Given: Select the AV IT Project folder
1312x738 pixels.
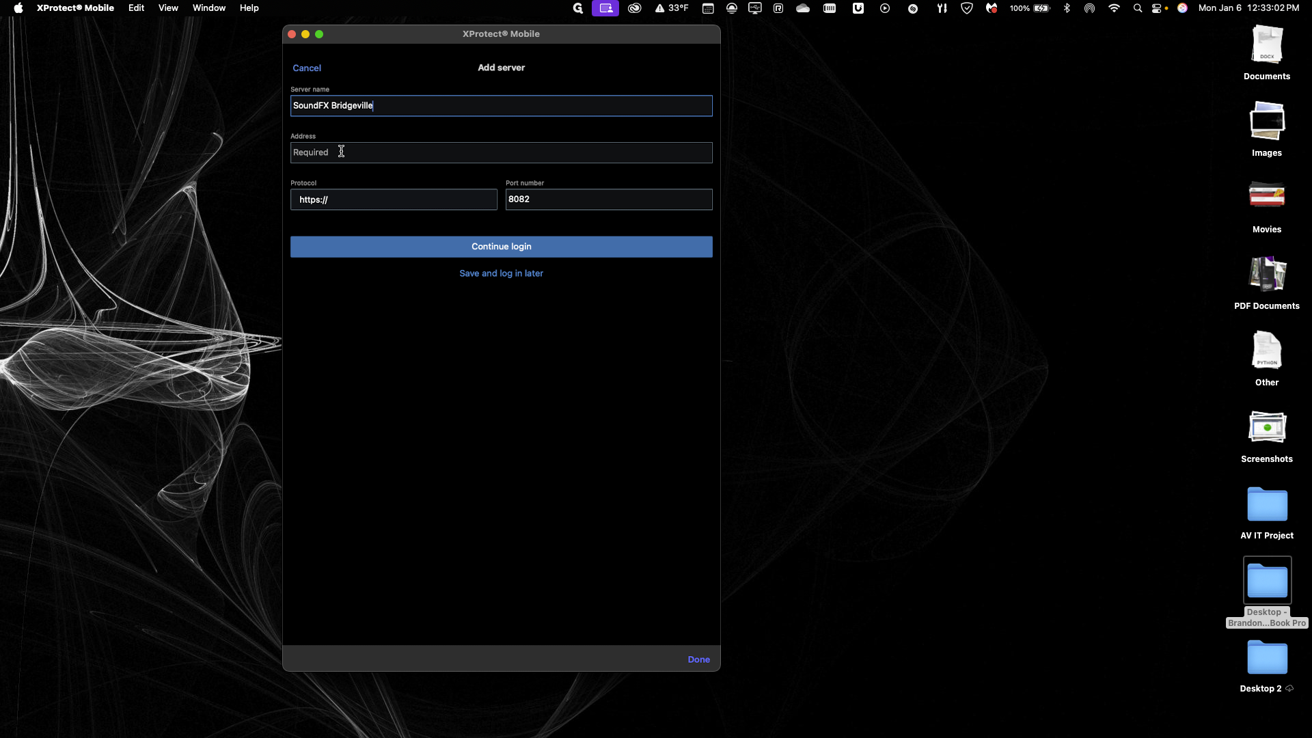Looking at the screenshot, I should pos(1267,512).
